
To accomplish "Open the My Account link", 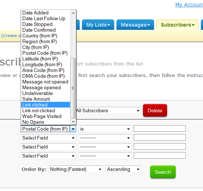I will (189, 5).
